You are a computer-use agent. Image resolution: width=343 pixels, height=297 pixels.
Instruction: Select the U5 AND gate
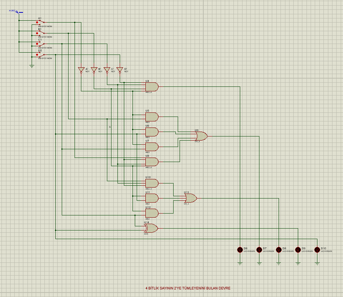tap(152, 117)
